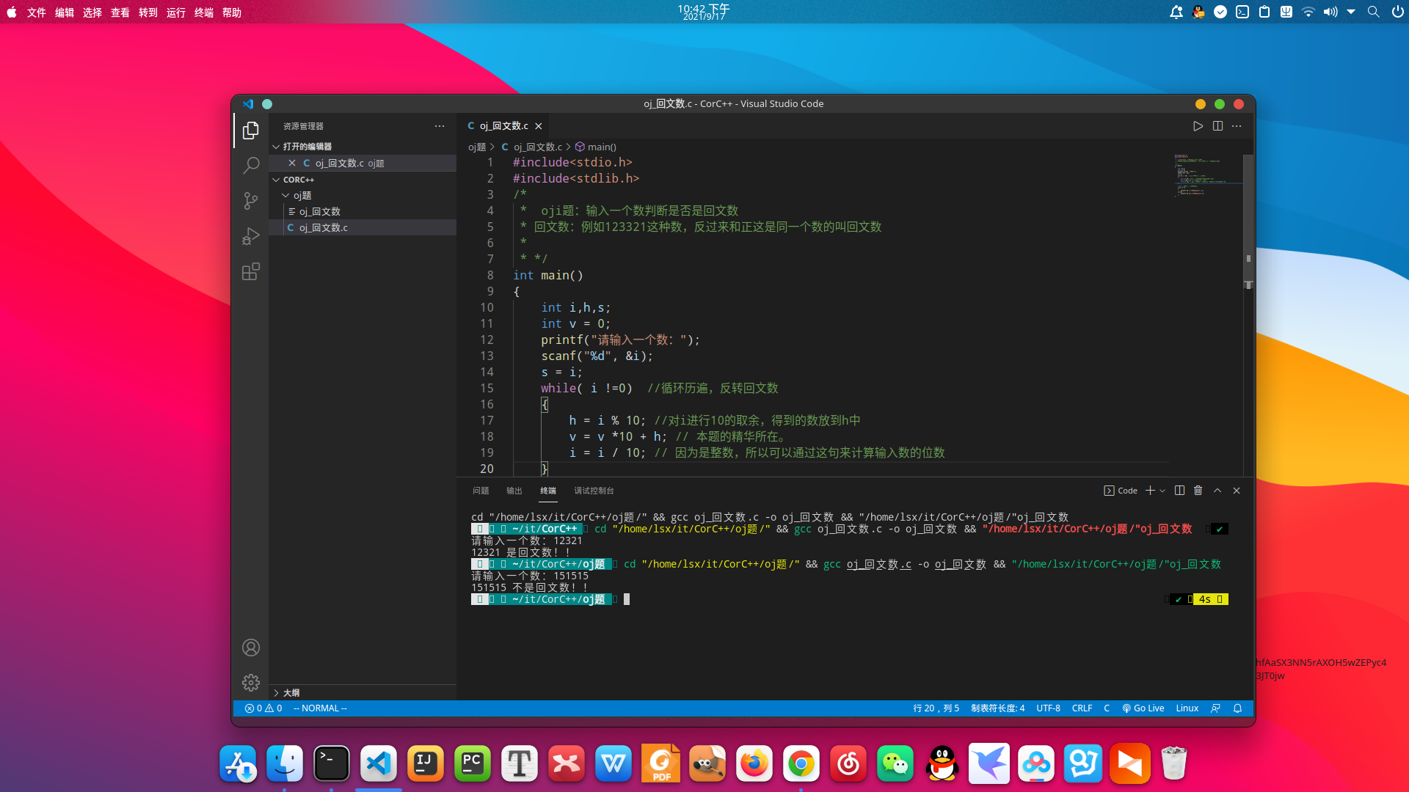Screen dimensions: 1409x792
Task: Close the terminal panel
Action: point(1237,491)
